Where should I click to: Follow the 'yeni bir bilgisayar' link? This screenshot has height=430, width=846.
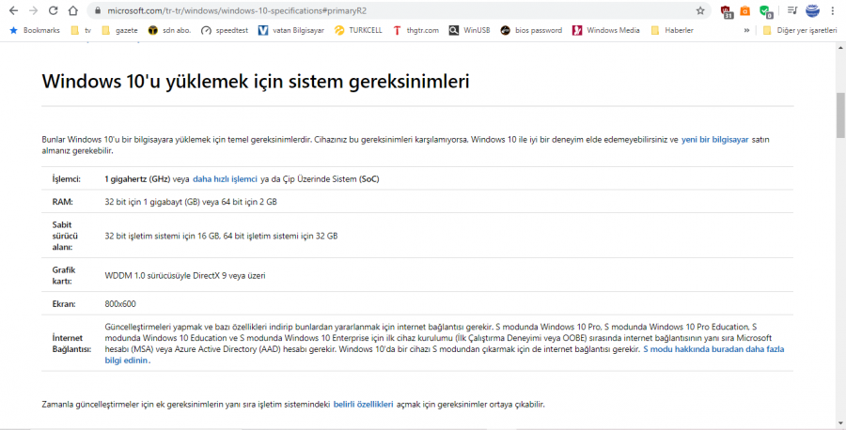(x=714, y=139)
